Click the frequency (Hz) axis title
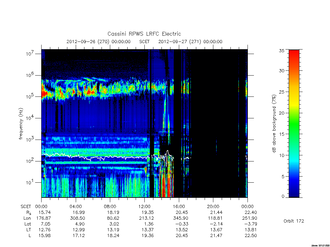The width and height of the screenshot is (330, 247). point(21,124)
